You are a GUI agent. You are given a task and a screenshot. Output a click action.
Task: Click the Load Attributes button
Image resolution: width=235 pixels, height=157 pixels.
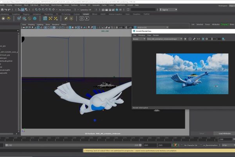point(224,133)
